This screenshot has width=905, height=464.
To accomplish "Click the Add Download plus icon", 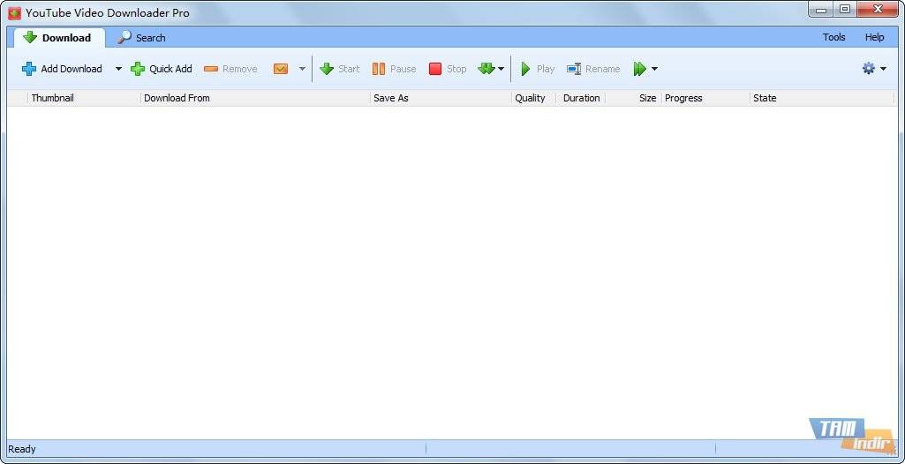I will tap(29, 69).
